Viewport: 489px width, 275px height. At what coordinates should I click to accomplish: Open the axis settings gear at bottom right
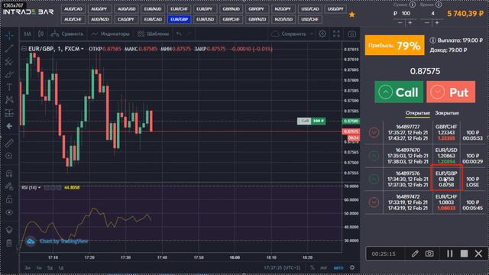point(352,267)
